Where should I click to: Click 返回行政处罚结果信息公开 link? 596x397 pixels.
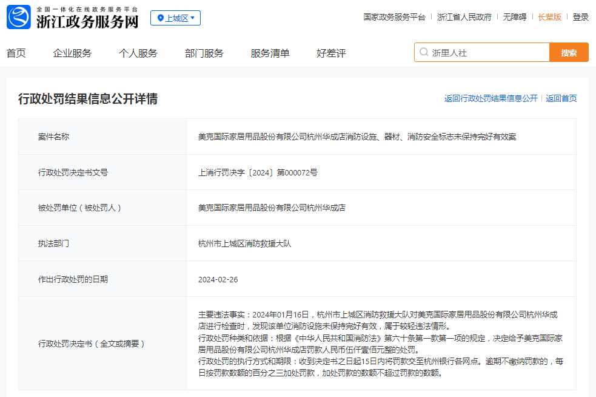pos(491,98)
